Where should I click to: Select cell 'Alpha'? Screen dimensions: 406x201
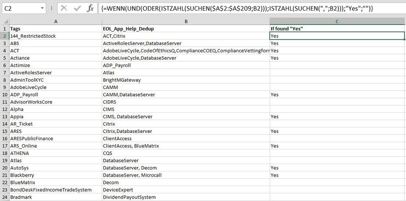(56, 109)
